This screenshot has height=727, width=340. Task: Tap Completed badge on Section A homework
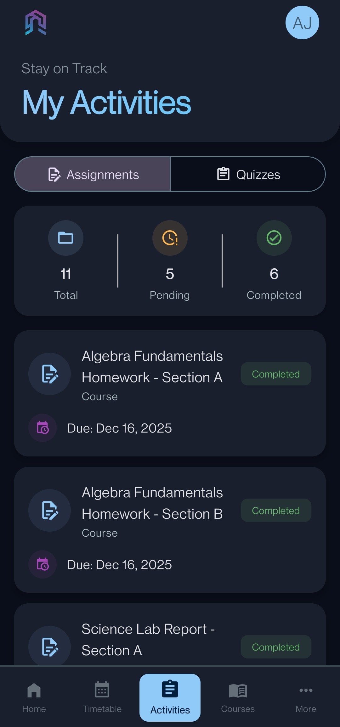(x=276, y=374)
